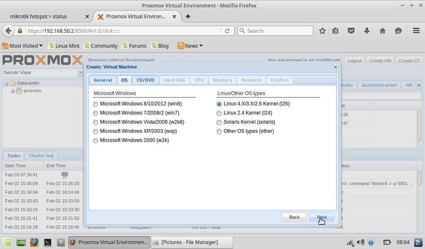Click the Create VM button
This screenshot has width=425, height=249.
pyautogui.click(x=380, y=61)
